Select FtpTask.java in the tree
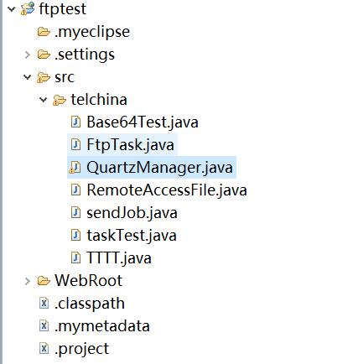Image resolution: width=353 pixels, height=364 pixels. click(130, 145)
